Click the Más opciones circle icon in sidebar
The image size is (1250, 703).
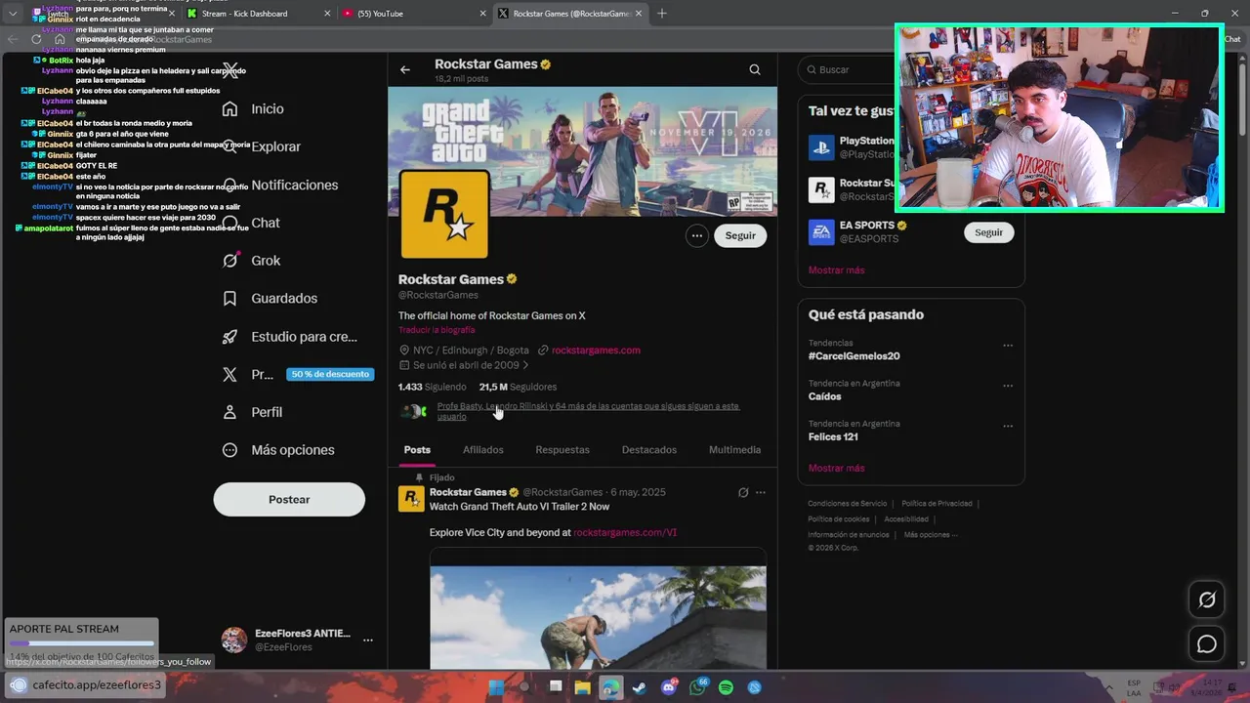point(230,450)
